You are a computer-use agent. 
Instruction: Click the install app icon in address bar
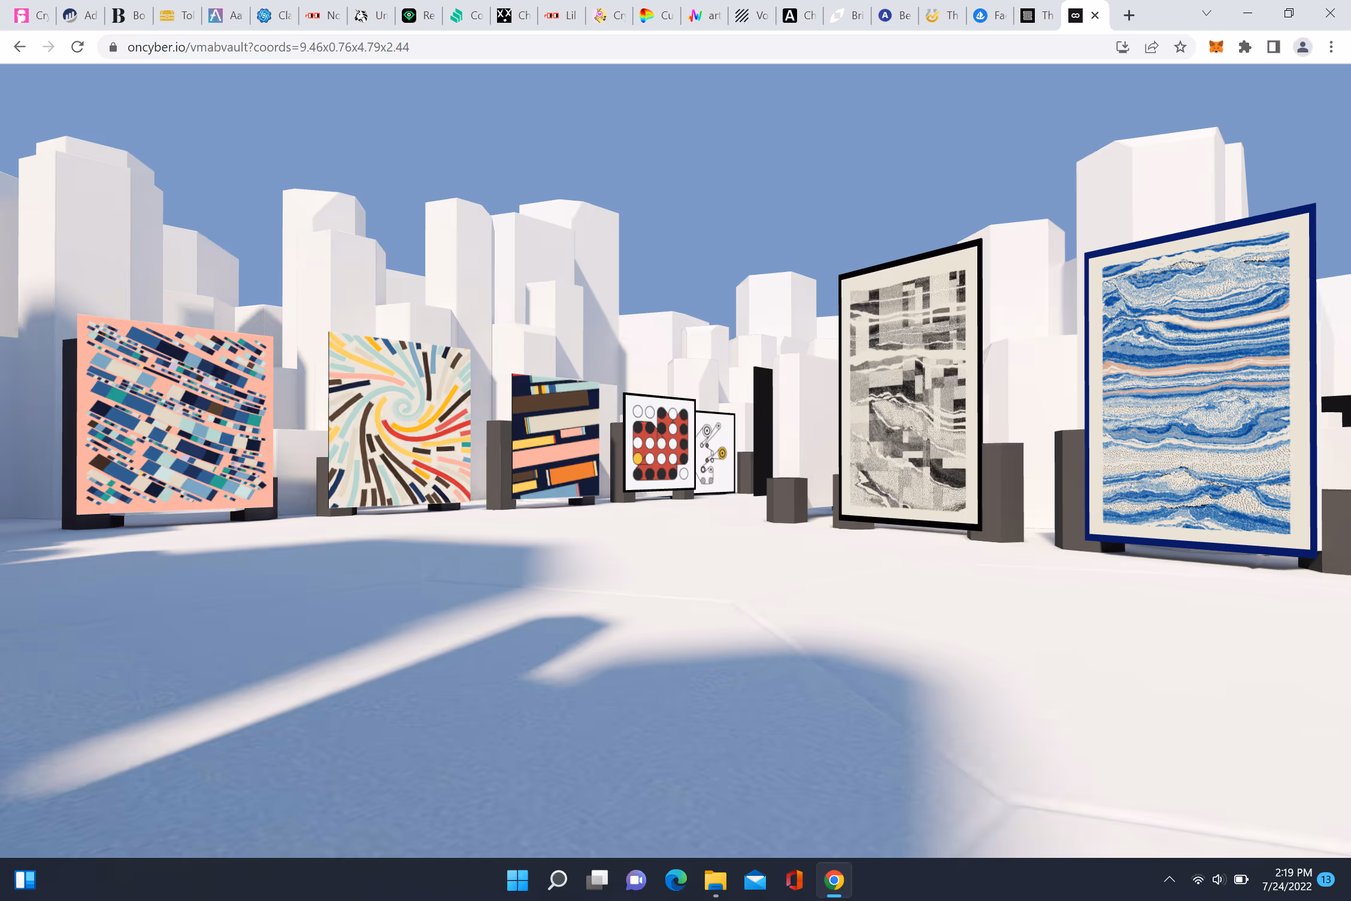1122,47
